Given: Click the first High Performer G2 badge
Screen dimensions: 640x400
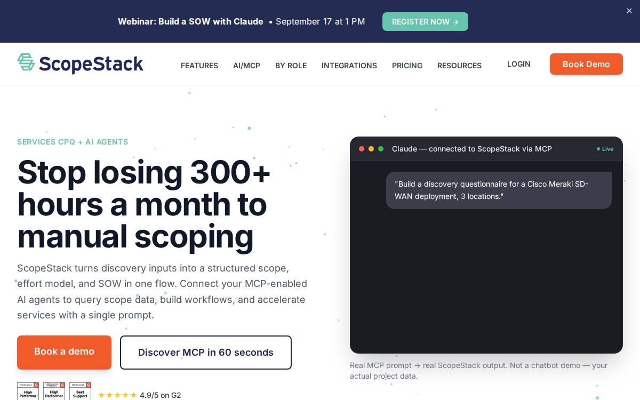Looking at the screenshot, I should (x=28, y=391).
